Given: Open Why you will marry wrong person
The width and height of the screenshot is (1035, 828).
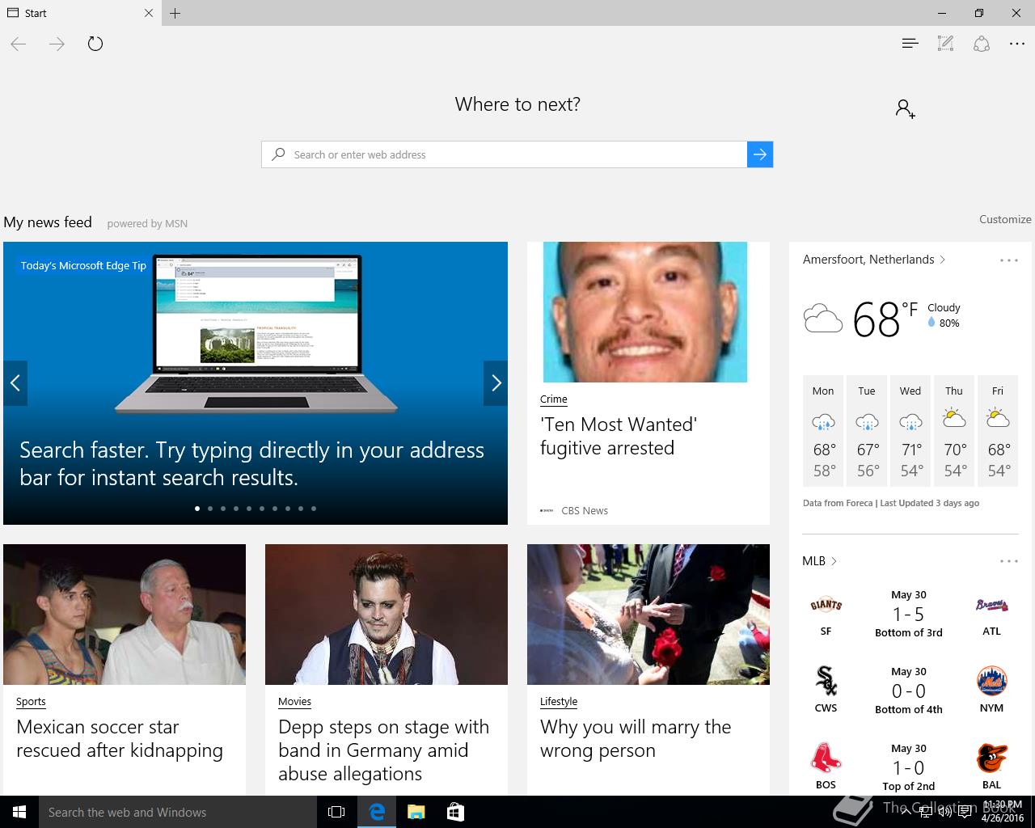Looking at the screenshot, I should (636, 739).
